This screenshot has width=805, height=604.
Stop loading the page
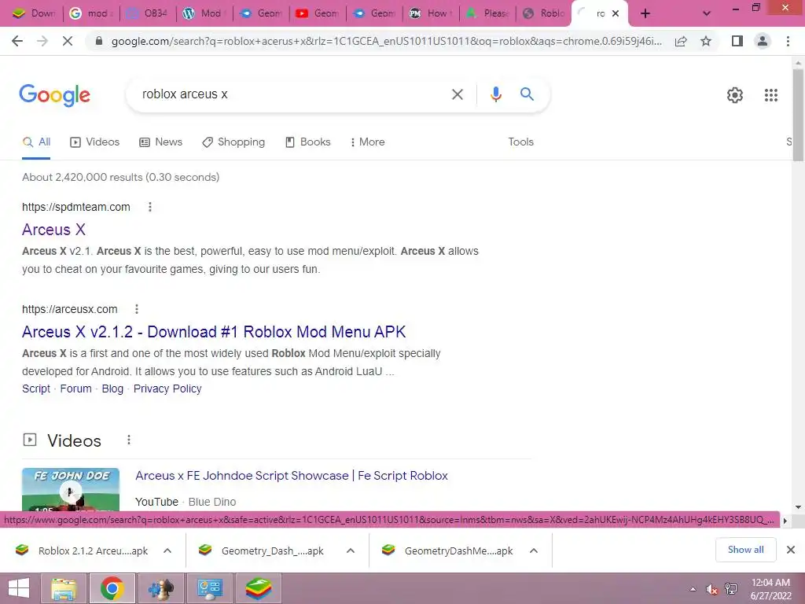pos(68,41)
